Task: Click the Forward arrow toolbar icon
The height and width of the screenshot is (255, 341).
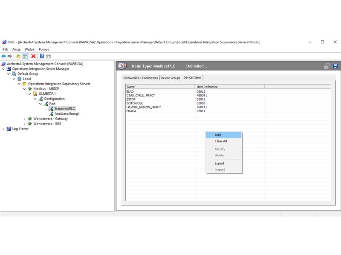Action: pyautogui.click(x=10, y=56)
